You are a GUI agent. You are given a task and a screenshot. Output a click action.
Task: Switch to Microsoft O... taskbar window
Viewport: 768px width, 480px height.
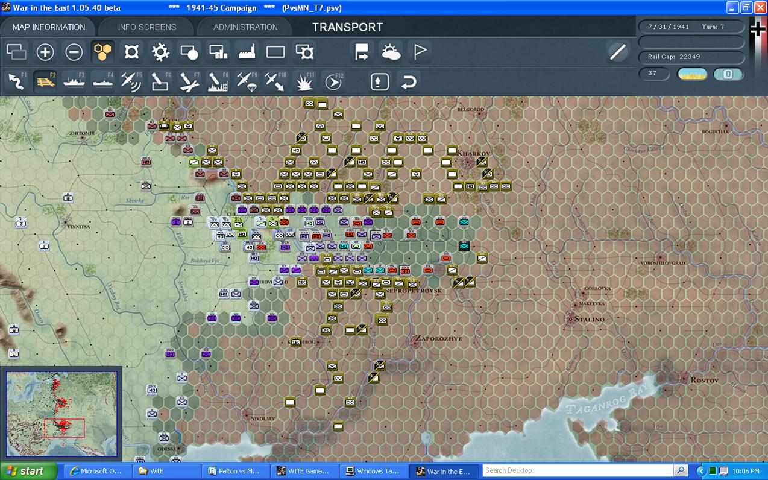coord(96,471)
